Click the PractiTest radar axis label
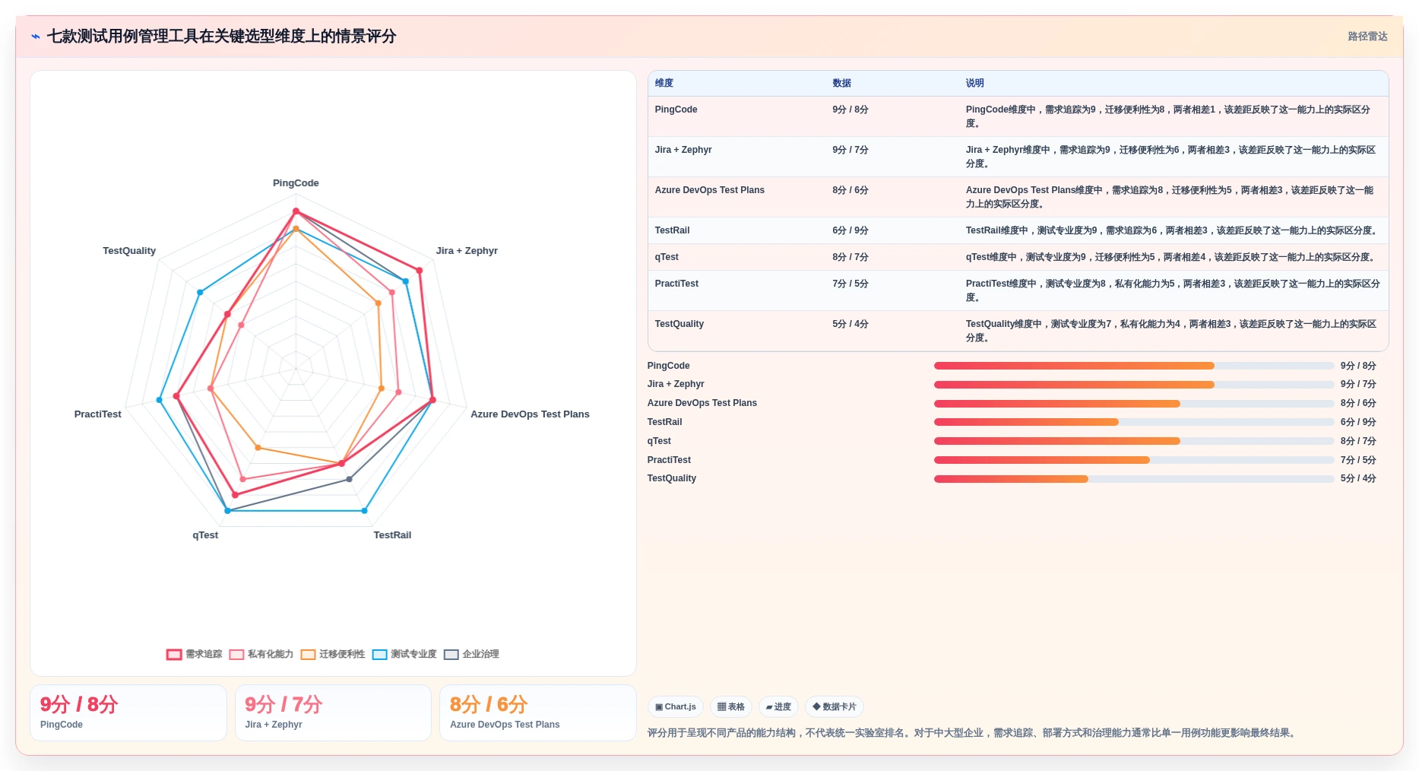 98,414
